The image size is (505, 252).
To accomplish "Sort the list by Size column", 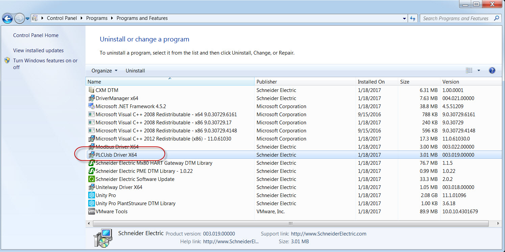I will [419, 82].
